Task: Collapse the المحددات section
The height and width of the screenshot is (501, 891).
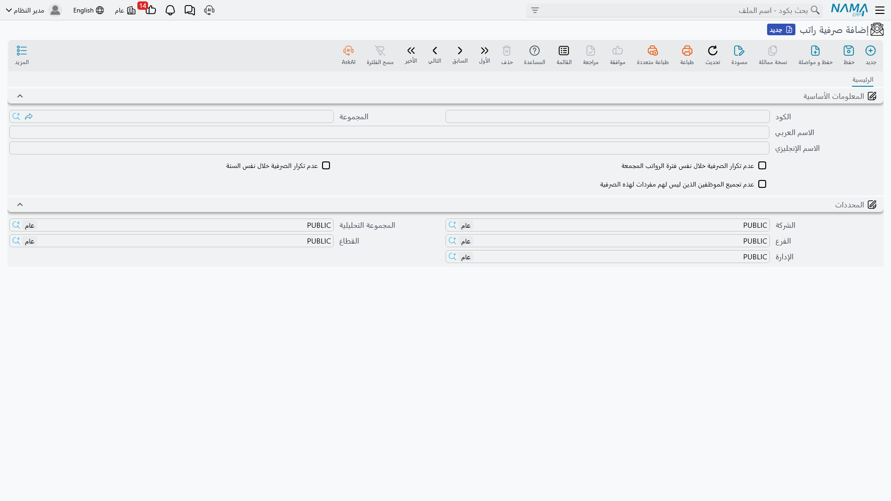Action: pos(20,205)
